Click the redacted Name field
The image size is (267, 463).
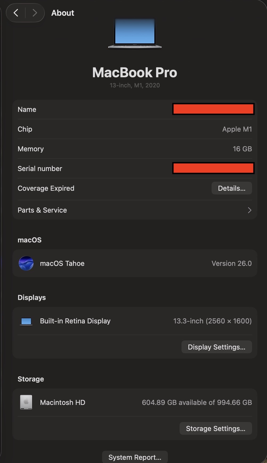click(x=213, y=109)
